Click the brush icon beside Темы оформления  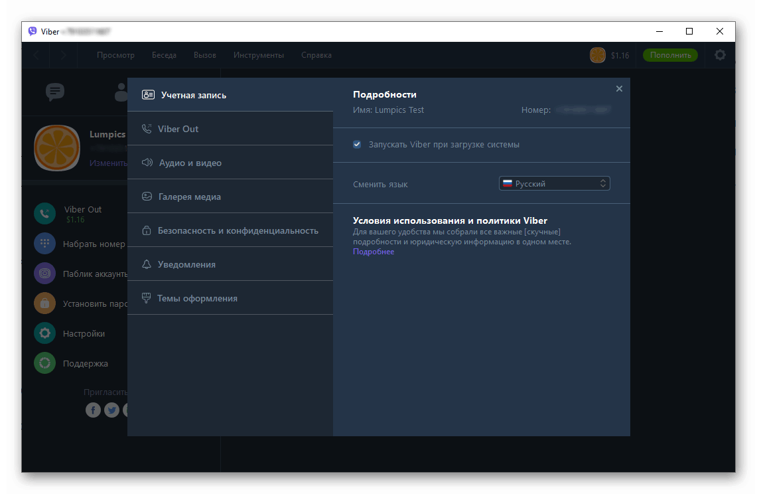(x=146, y=297)
